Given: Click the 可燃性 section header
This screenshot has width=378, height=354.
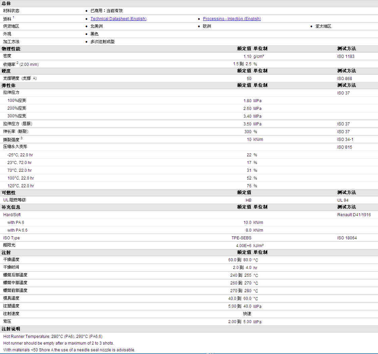Looking at the screenshot, I should (x=8, y=193).
